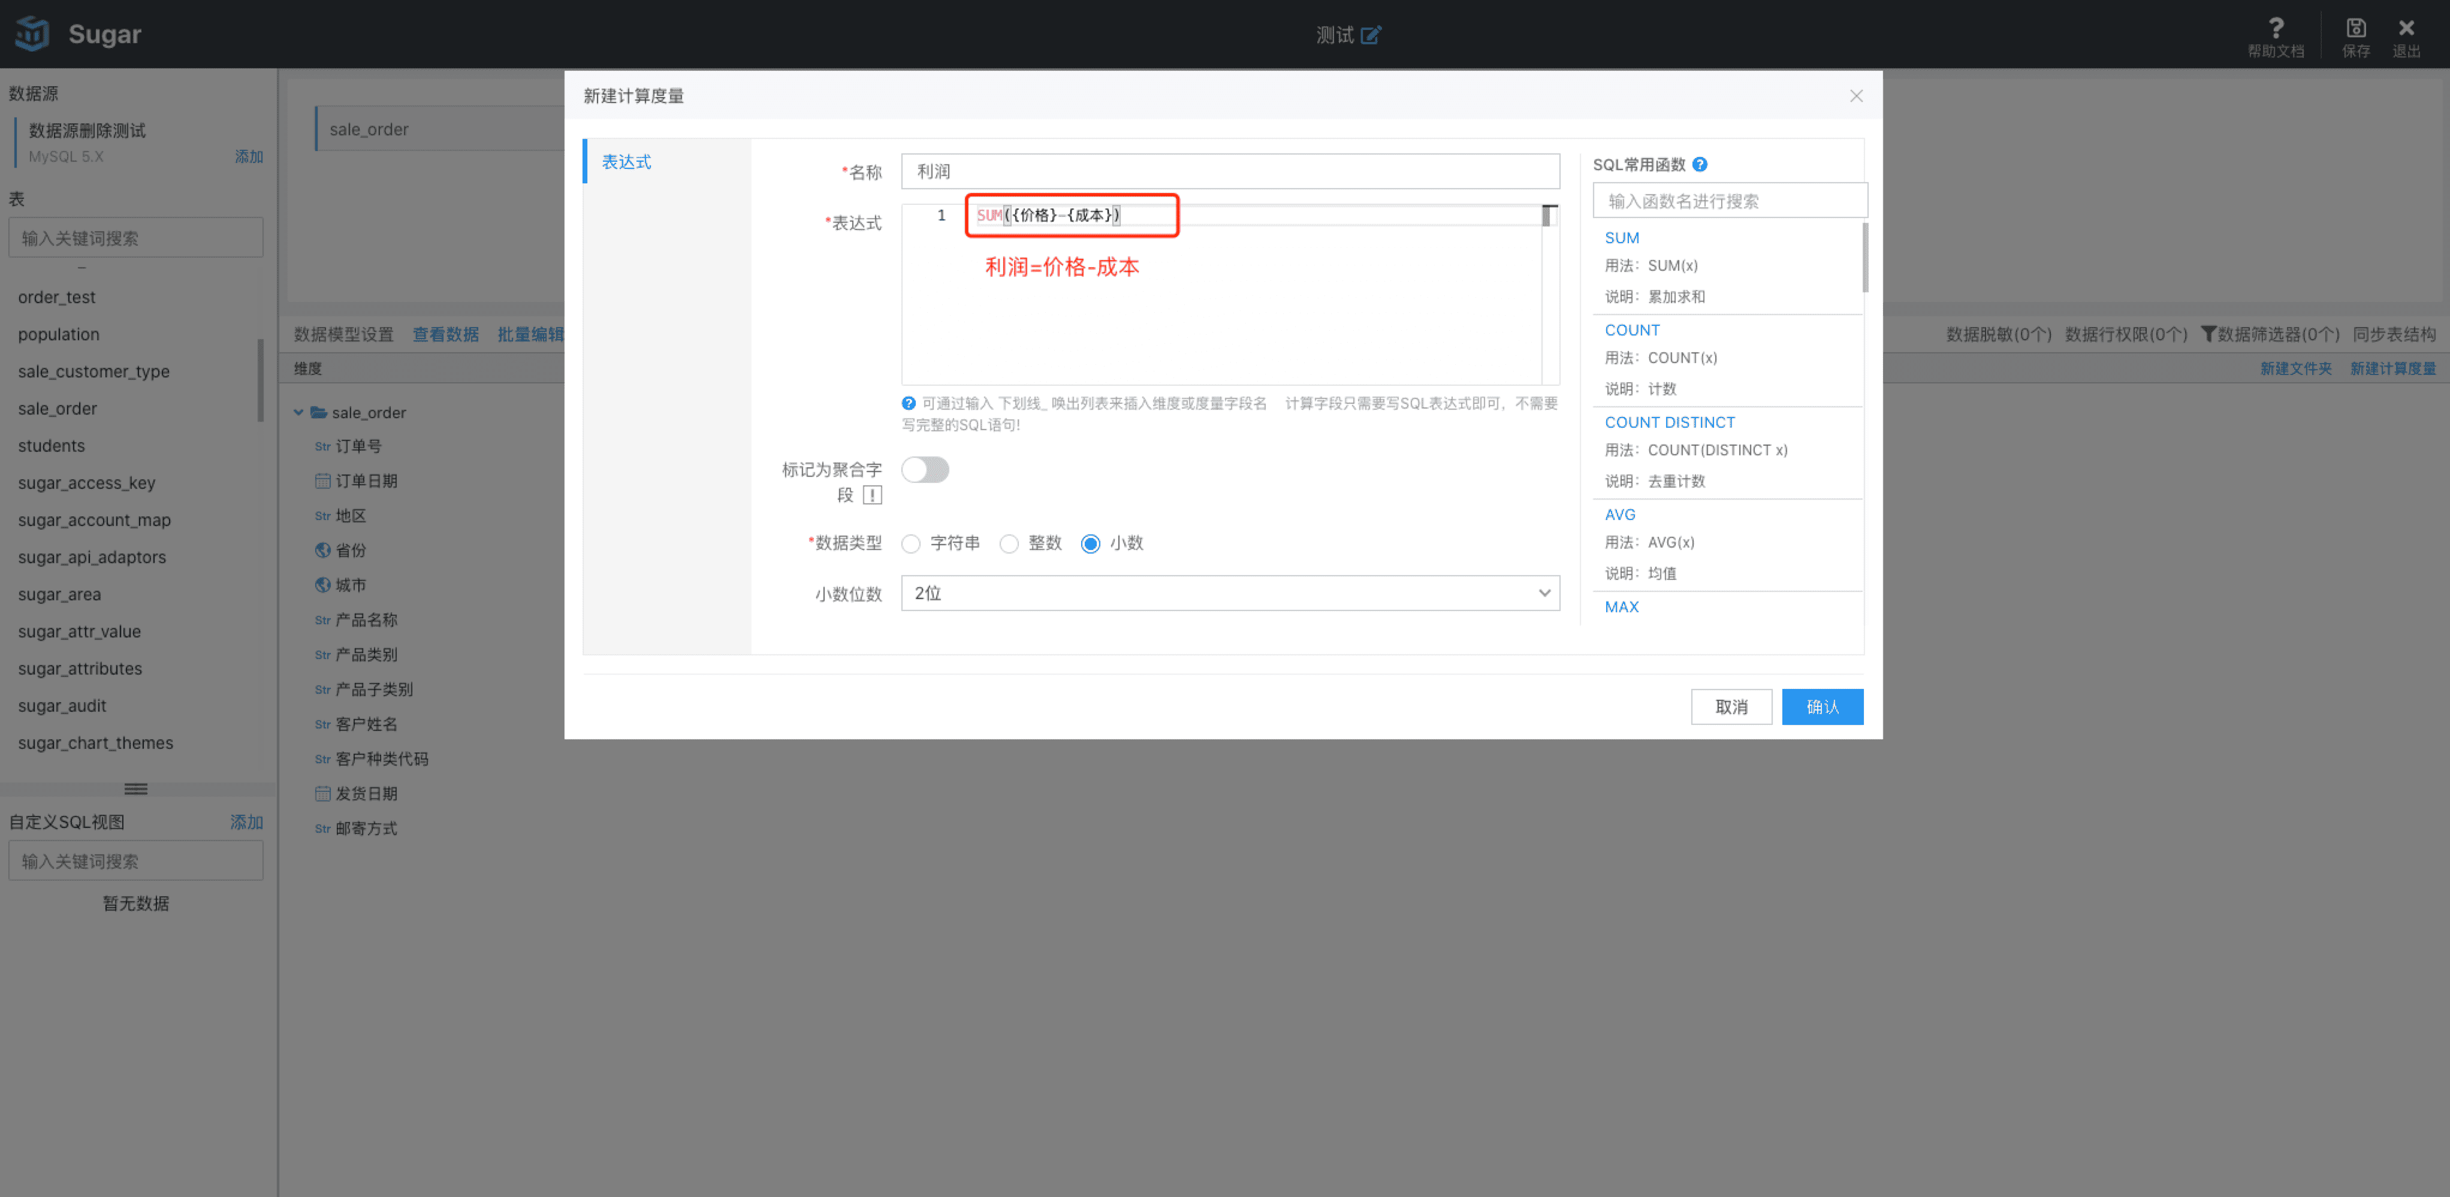Click the function search input field

(1729, 201)
